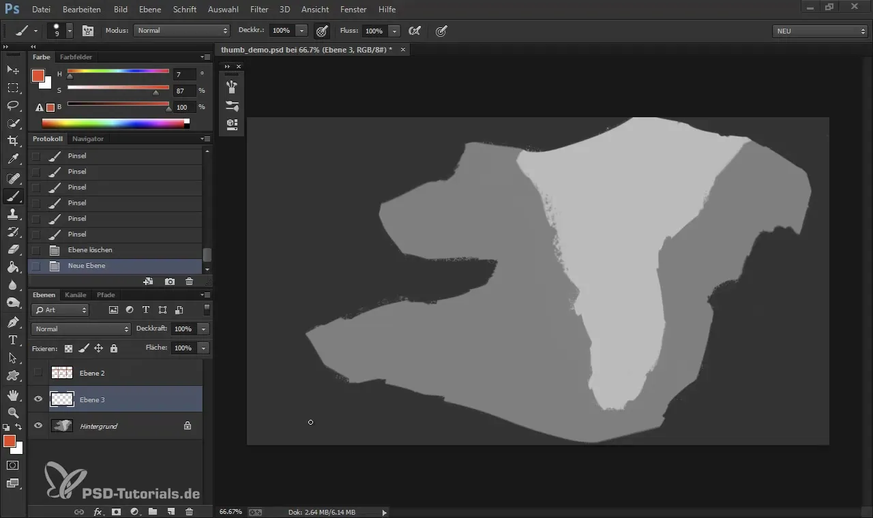
Task: Select the Clone Stamp tool
Action: coord(13,214)
